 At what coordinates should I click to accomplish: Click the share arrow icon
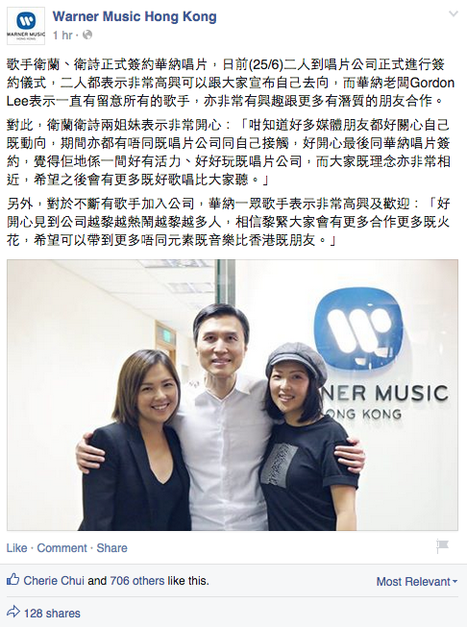coord(13,612)
